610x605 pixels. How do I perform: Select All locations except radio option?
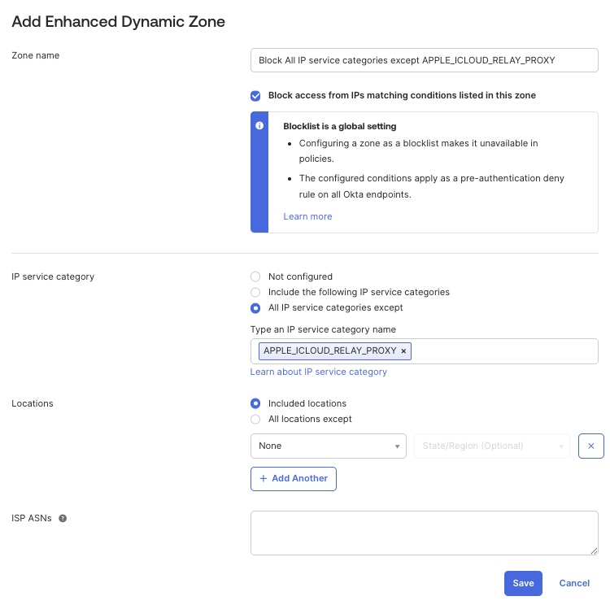pyautogui.click(x=256, y=420)
